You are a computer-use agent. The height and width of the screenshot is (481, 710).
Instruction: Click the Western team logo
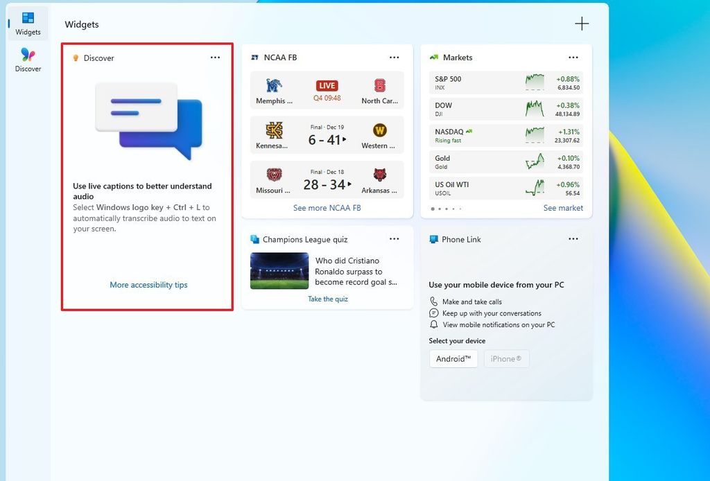[x=380, y=130]
